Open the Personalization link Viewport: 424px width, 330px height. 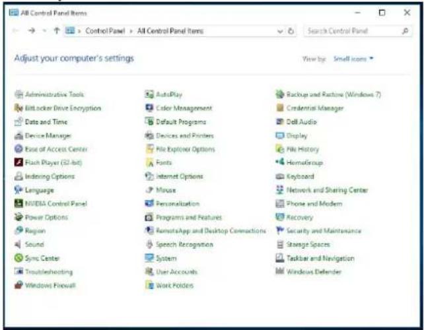pos(178,203)
